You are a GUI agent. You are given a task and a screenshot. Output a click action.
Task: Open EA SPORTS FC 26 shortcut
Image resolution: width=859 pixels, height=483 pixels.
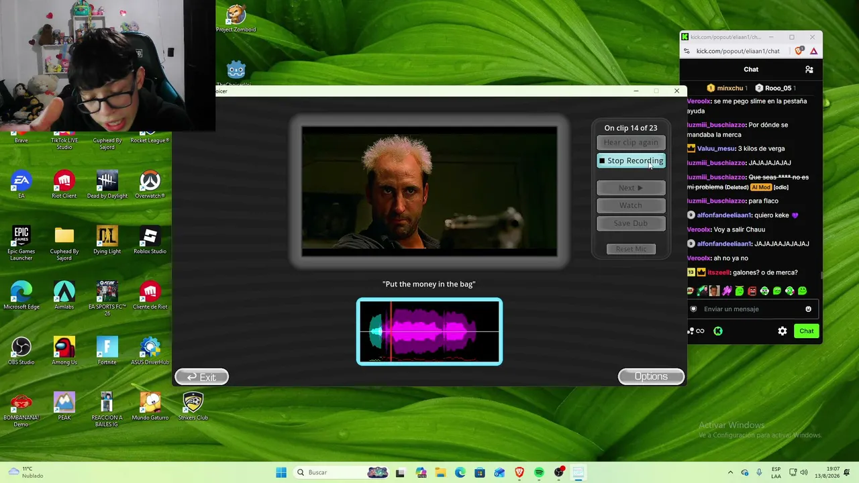107,299
